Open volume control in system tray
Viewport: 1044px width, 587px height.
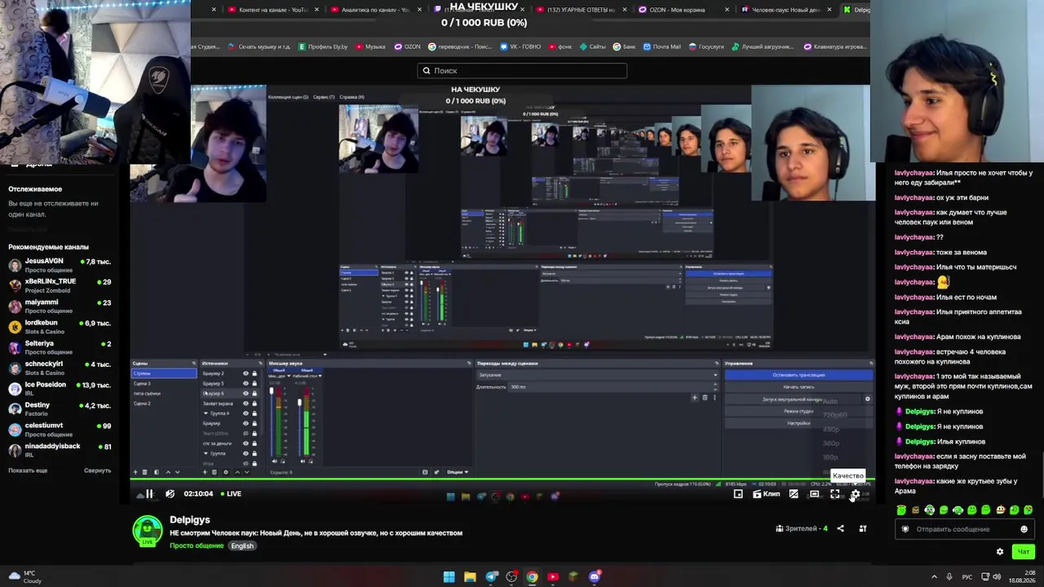(996, 577)
